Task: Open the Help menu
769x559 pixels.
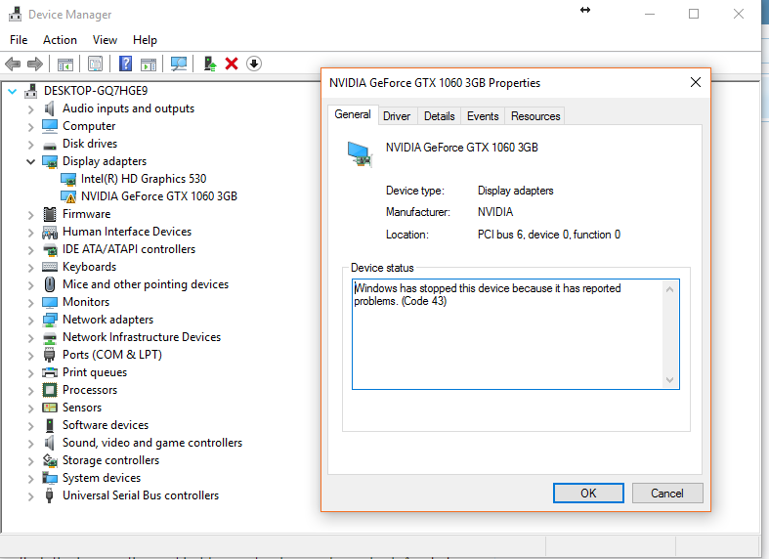Action: point(145,40)
